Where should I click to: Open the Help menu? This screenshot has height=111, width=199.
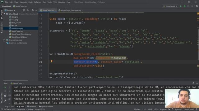click(x=68, y=2)
